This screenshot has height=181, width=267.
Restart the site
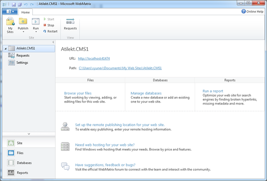[50, 31]
